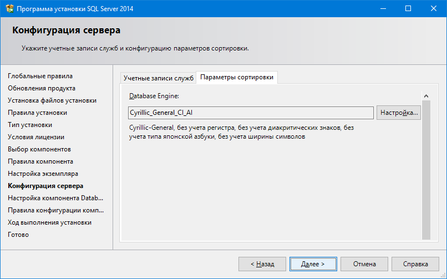Click the vertical scrollbar track in panel
447x279 pixels.
click(x=426, y=166)
